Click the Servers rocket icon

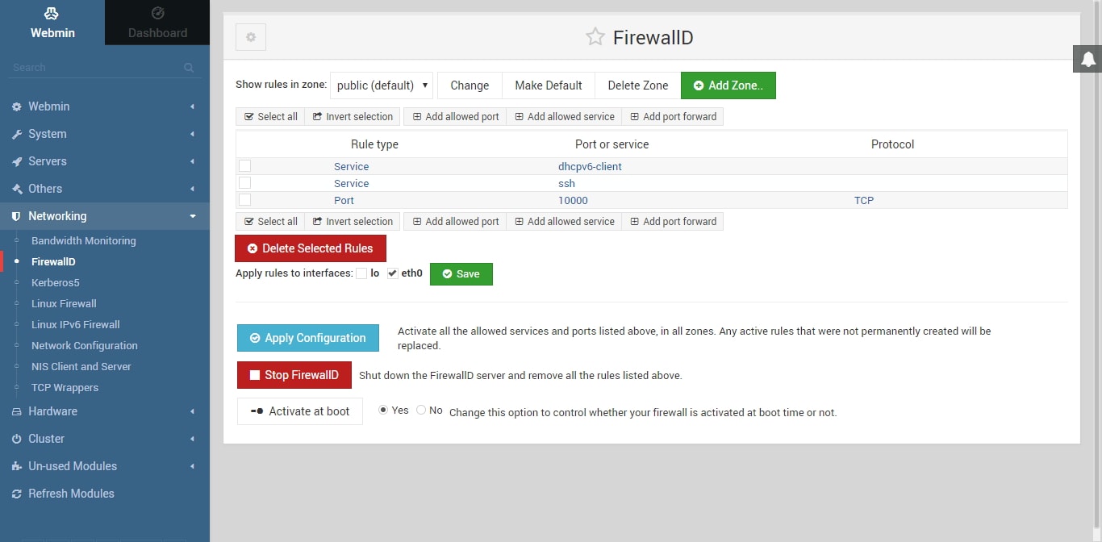pyautogui.click(x=17, y=161)
